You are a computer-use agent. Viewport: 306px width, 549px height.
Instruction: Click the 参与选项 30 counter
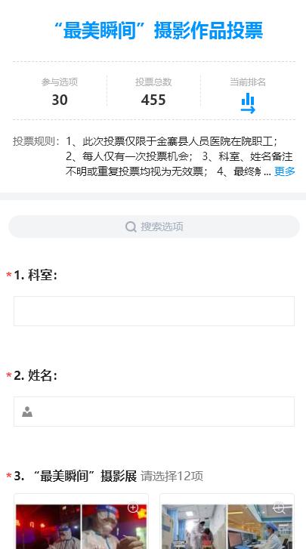(60, 92)
